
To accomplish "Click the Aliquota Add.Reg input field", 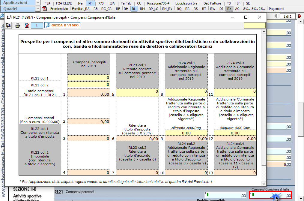I will point(186,133).
